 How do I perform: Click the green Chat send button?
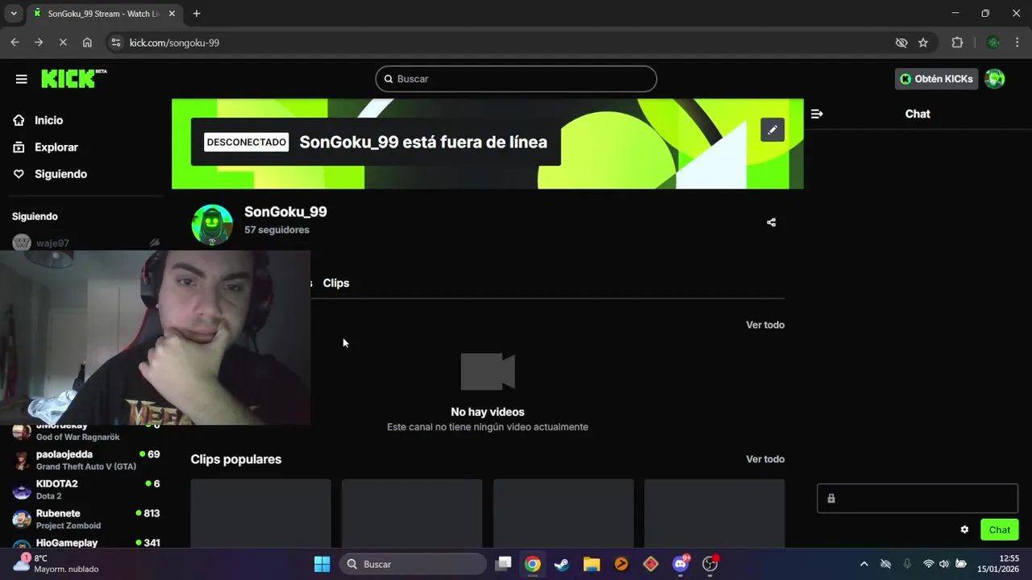click(x=1000, y=529)
